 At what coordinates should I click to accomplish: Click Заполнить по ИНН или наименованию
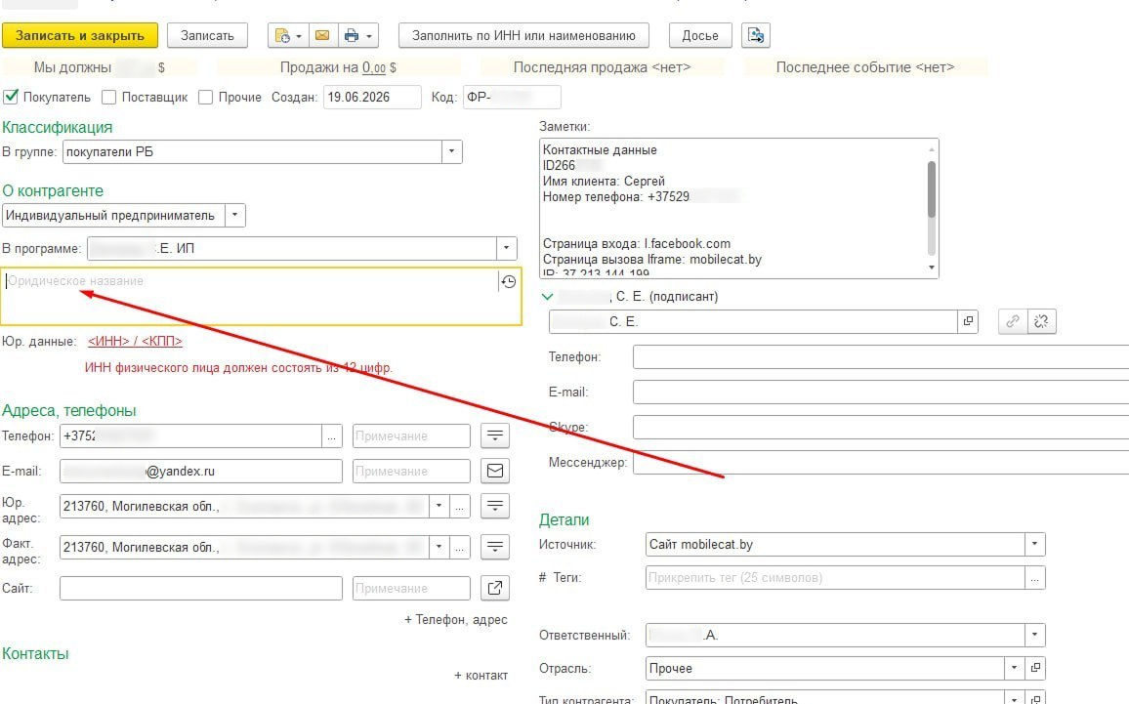tap(523, 35)
